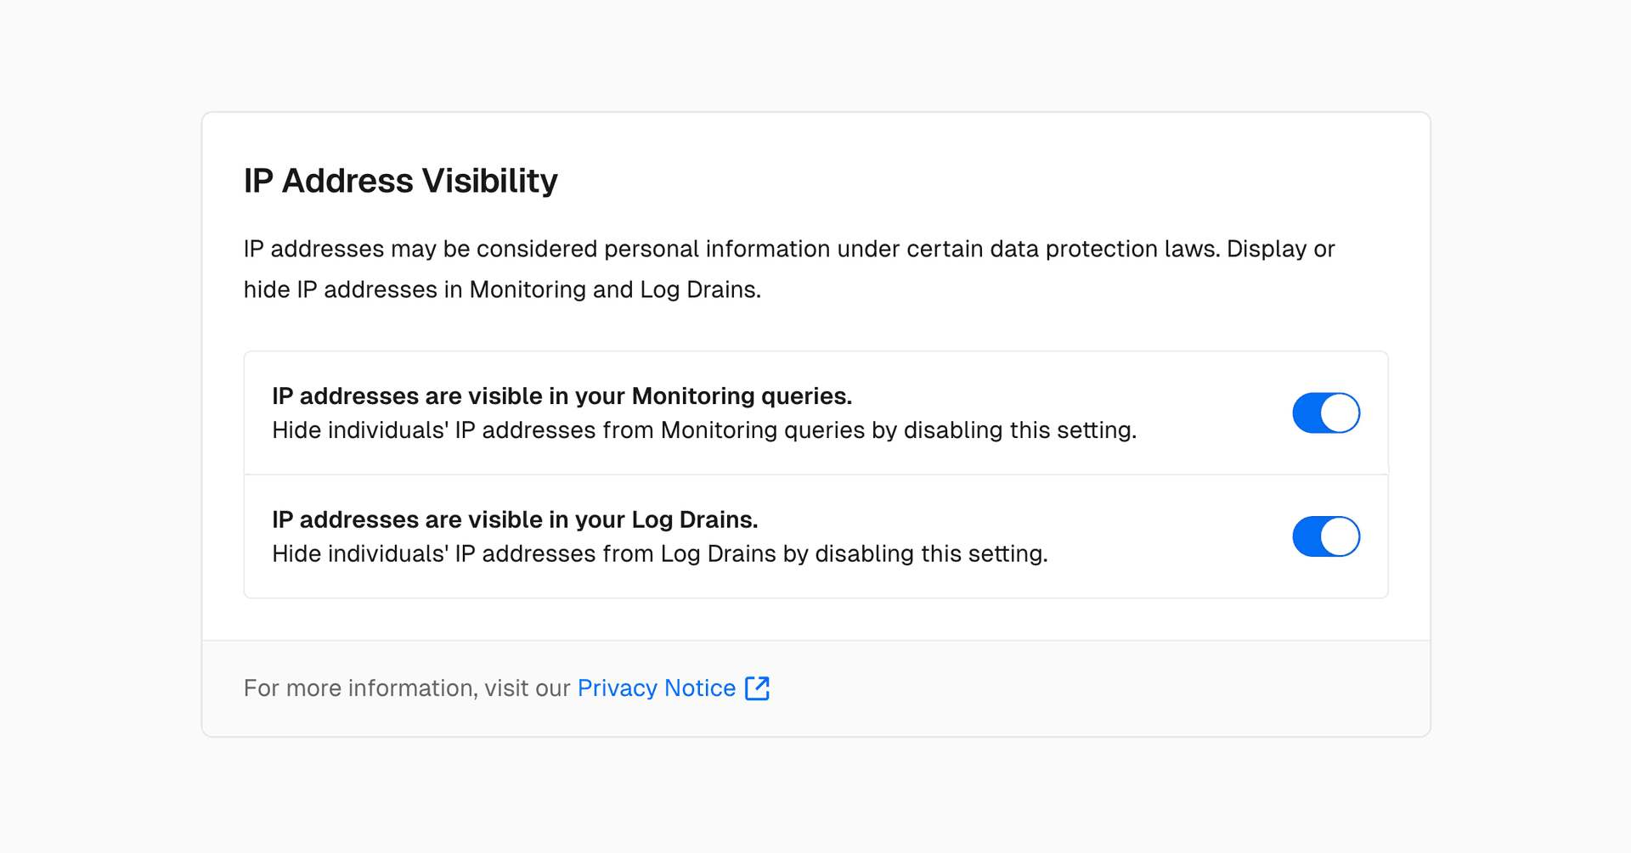Click external link icon beside Privacy Notice

(x=757, y=688)
